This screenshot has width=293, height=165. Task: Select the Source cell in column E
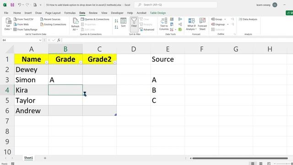[168, 59]
